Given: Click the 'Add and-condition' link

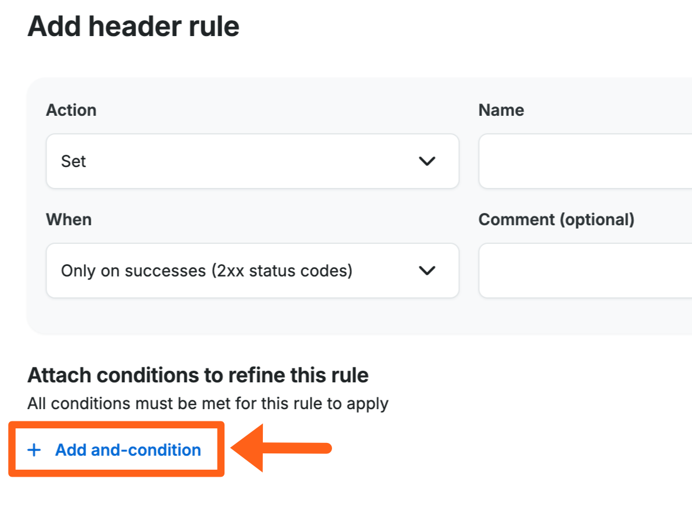Looking at the screenshot, I should (x=128, y=450).
